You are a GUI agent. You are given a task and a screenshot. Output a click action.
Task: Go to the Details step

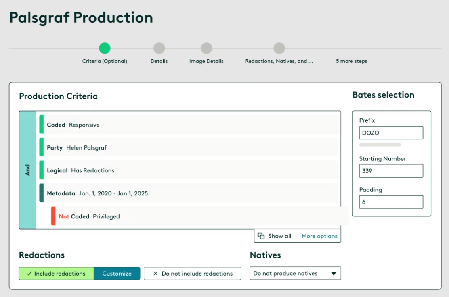pos(159,48)
